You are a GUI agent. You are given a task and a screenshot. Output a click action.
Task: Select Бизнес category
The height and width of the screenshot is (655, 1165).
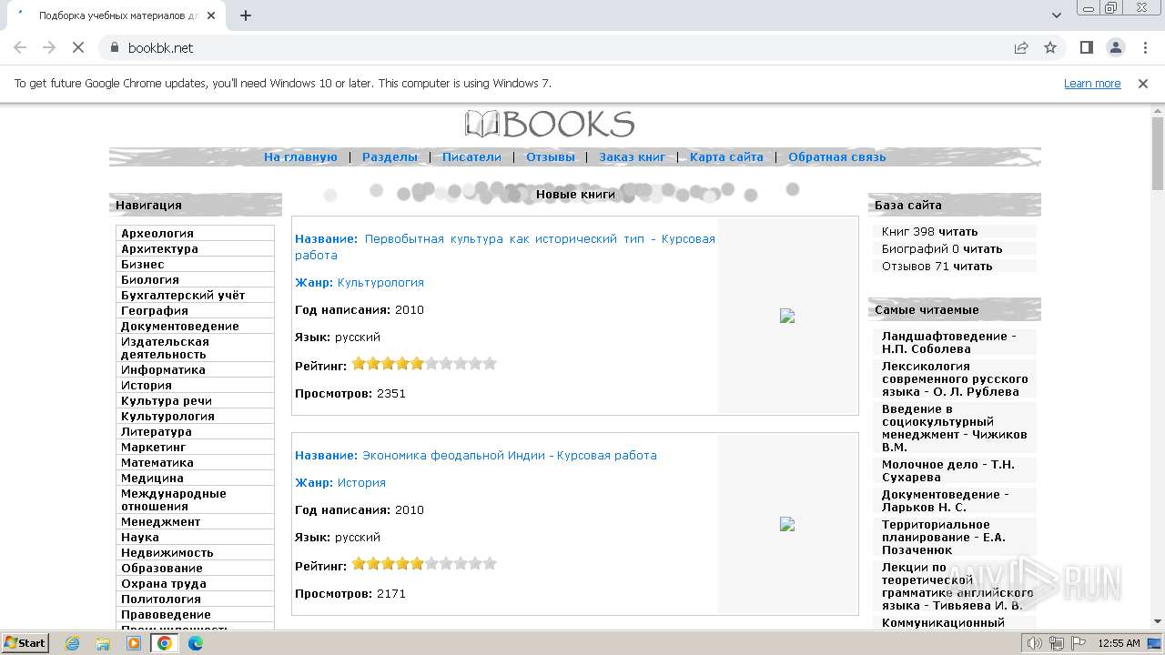(143, 264)
